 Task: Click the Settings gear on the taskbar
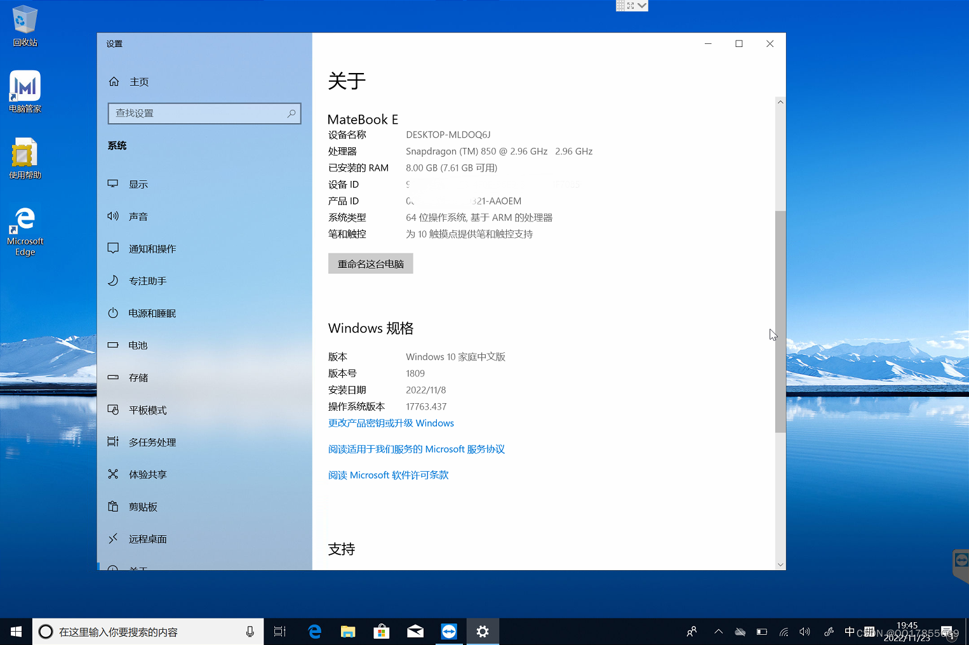(x=483, y=632)
